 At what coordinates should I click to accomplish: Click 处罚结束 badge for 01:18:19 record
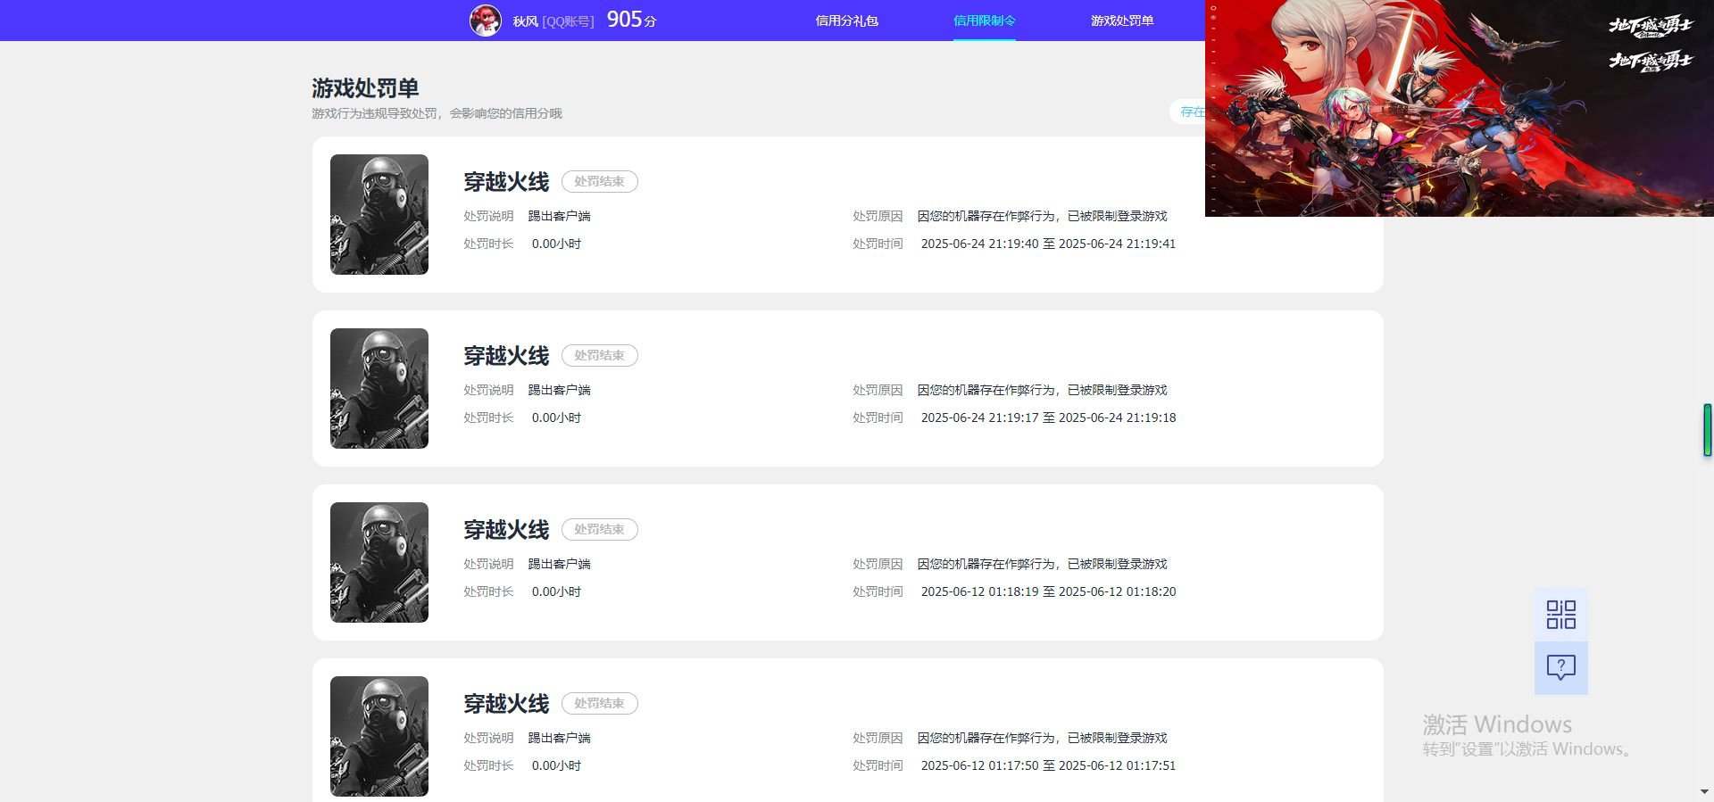599,529
